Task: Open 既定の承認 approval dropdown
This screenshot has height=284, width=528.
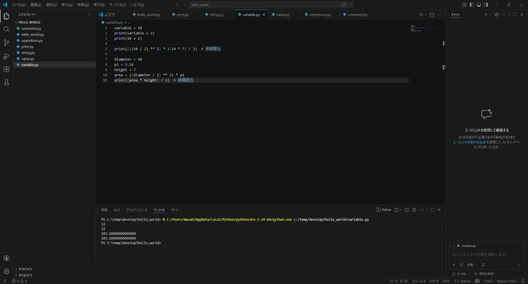Action: click(486, 273)
